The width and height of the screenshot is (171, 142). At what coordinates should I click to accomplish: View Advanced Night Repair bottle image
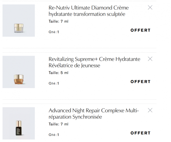[19, 123]
